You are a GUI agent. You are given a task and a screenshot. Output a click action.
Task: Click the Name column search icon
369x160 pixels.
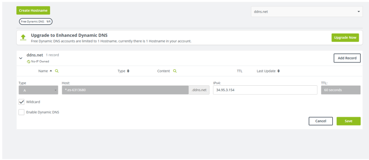pyautogui.click(x=57, y=71)
